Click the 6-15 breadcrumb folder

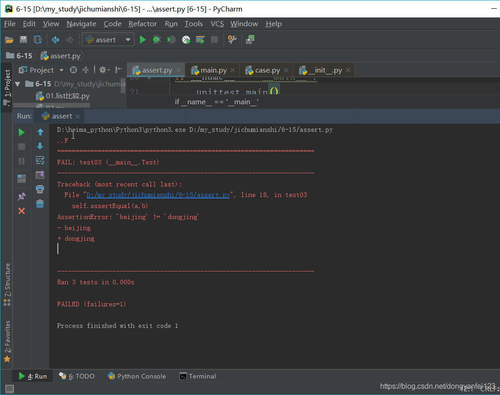coord(19,56)
